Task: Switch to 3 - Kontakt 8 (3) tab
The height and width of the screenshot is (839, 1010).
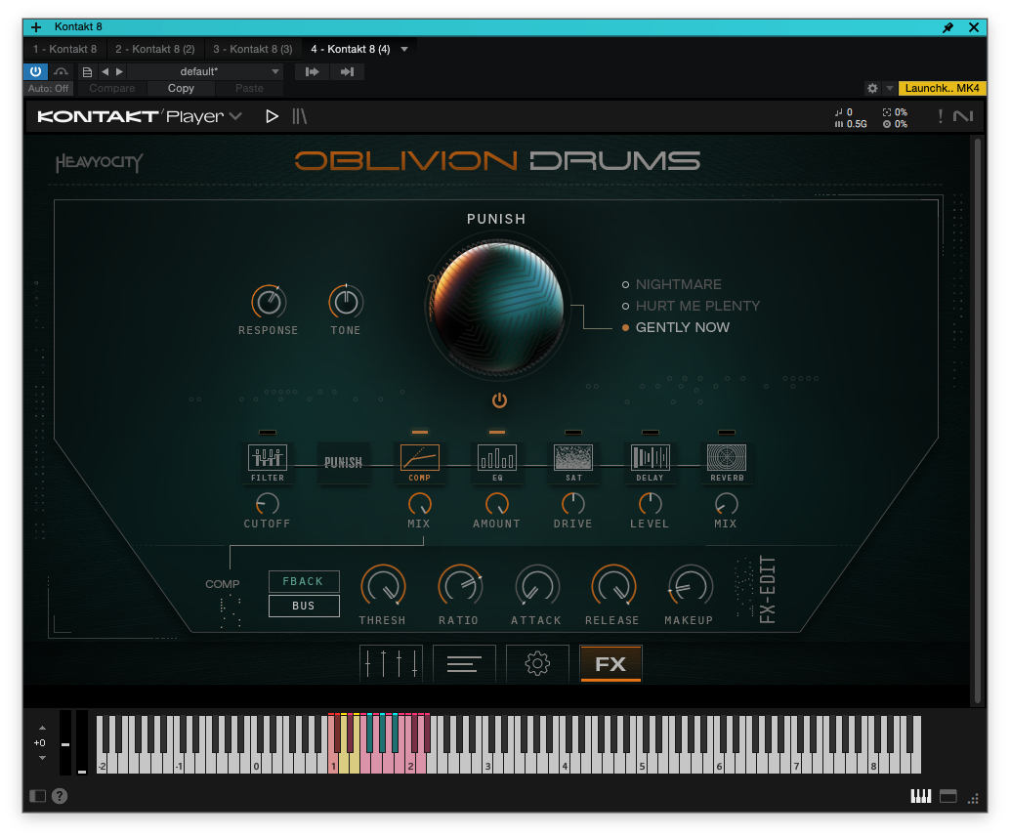Action: point(252,49)
